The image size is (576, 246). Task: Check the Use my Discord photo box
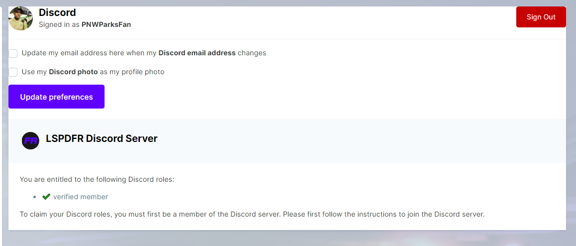pyautogui.click(x=13, y=72)
